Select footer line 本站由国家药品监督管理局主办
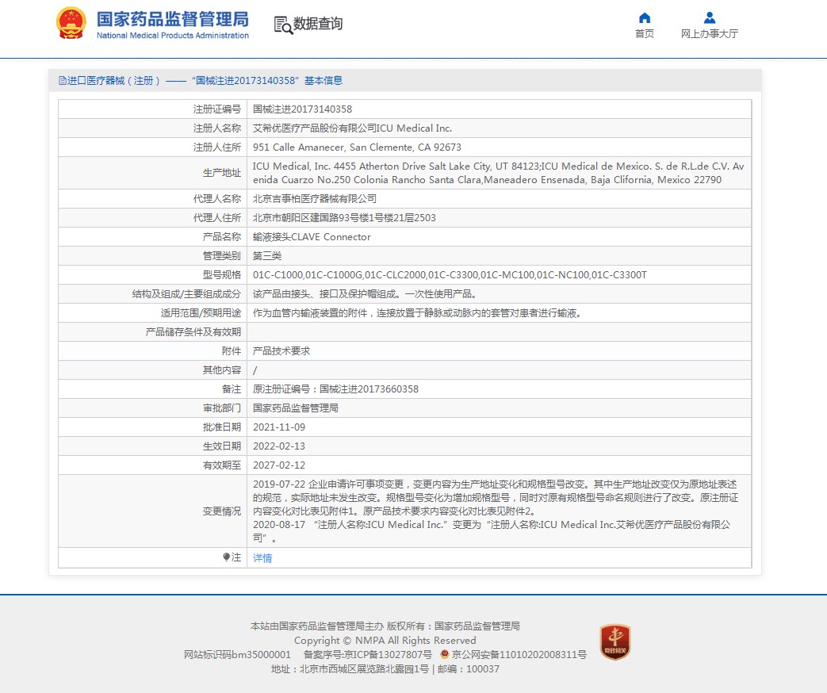 317,626
